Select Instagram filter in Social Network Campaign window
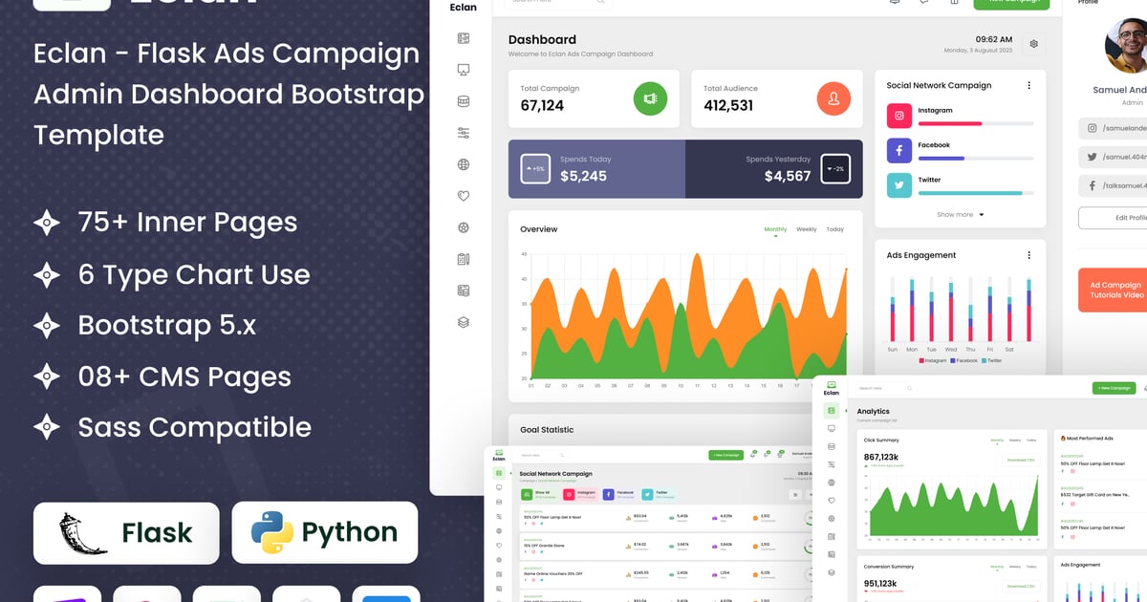 point(580,495)
